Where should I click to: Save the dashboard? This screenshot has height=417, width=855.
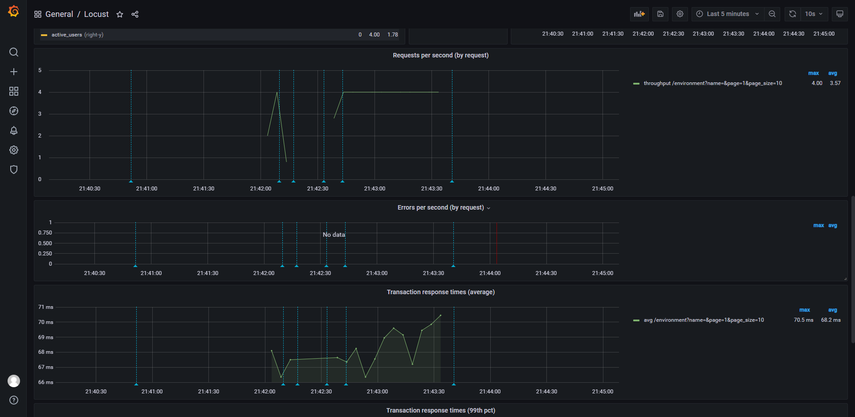click(x=660, y=14)
